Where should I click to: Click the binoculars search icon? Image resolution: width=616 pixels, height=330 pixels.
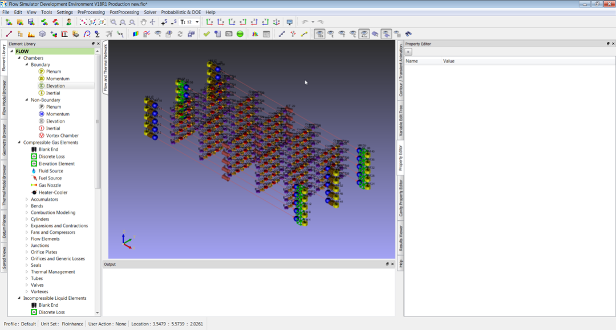tap(408, 34)
